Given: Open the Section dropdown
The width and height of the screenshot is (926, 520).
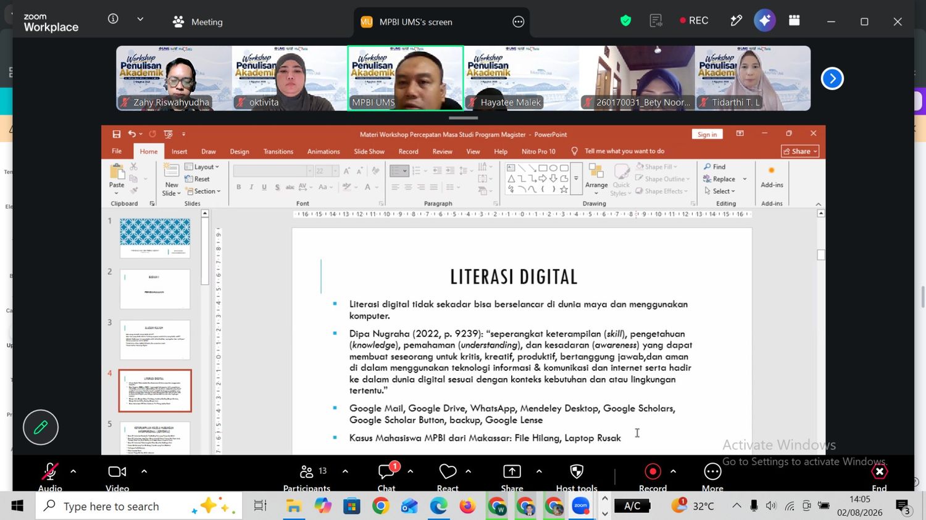Looking at the screenshot, I should click(203, 191).
